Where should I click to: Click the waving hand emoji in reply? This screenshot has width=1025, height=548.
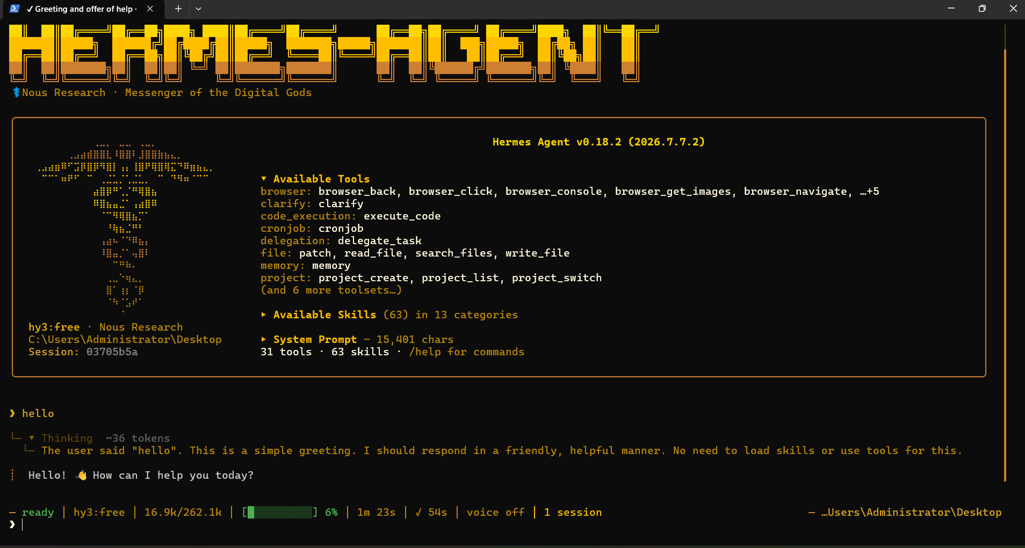point(82,476)
